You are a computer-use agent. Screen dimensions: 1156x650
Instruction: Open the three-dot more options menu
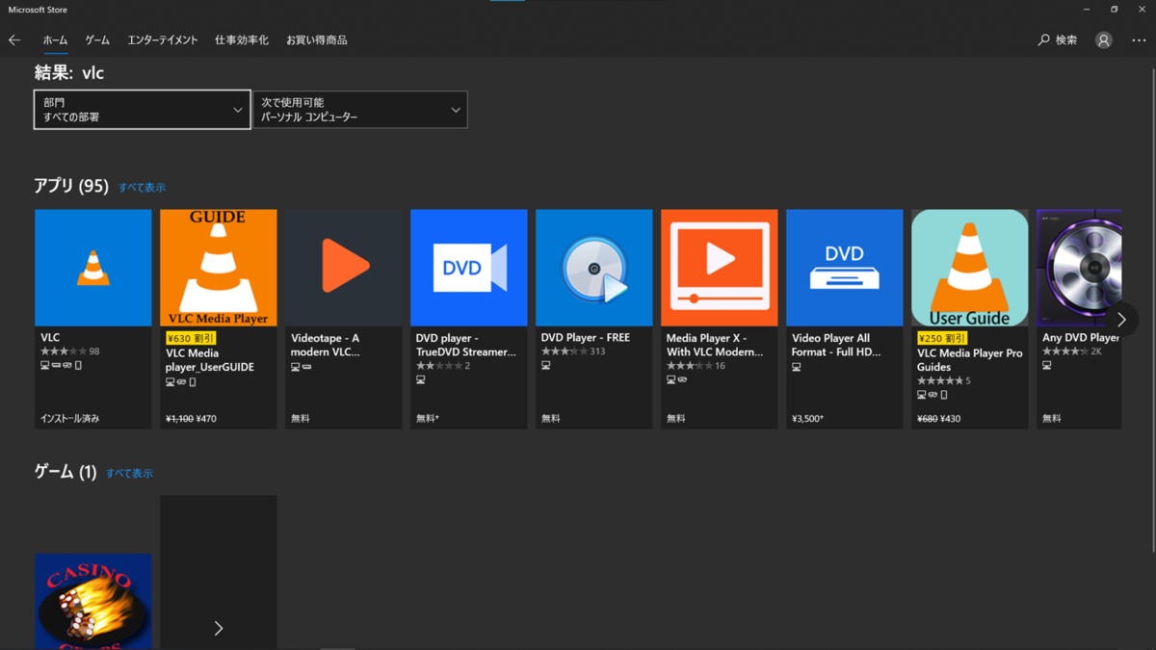pos(1139,40)
